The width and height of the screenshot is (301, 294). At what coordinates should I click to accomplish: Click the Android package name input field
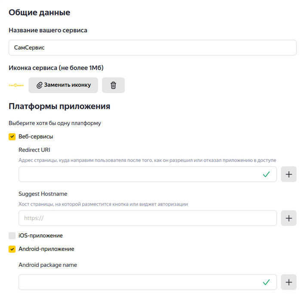138,282
